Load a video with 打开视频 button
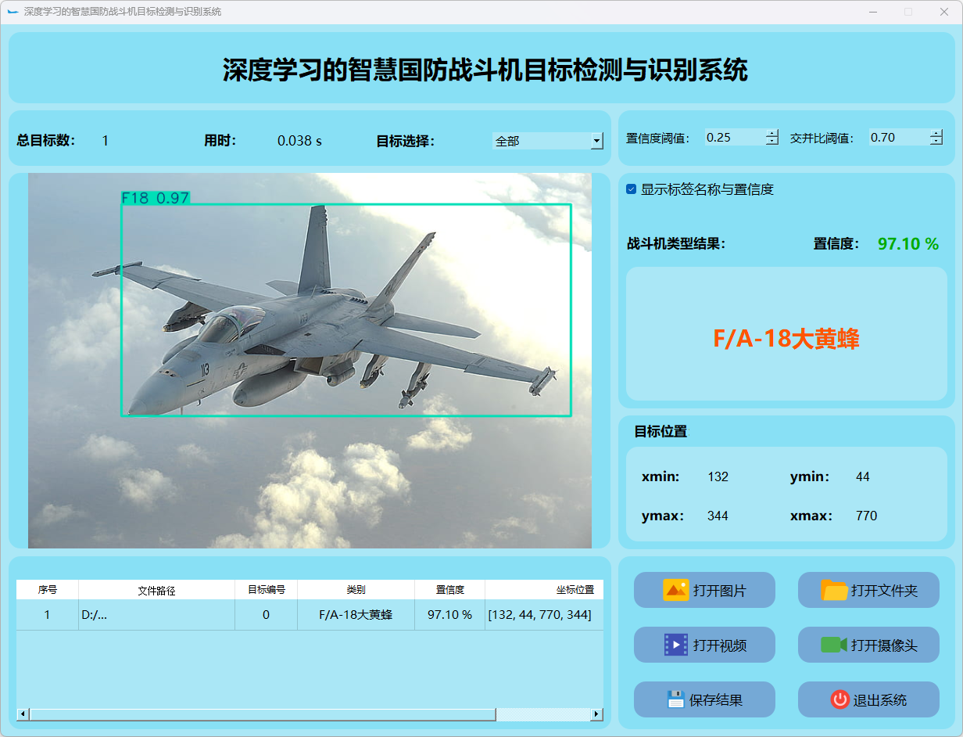This screenshot has height=737, width=963. (x=704, y=645)
